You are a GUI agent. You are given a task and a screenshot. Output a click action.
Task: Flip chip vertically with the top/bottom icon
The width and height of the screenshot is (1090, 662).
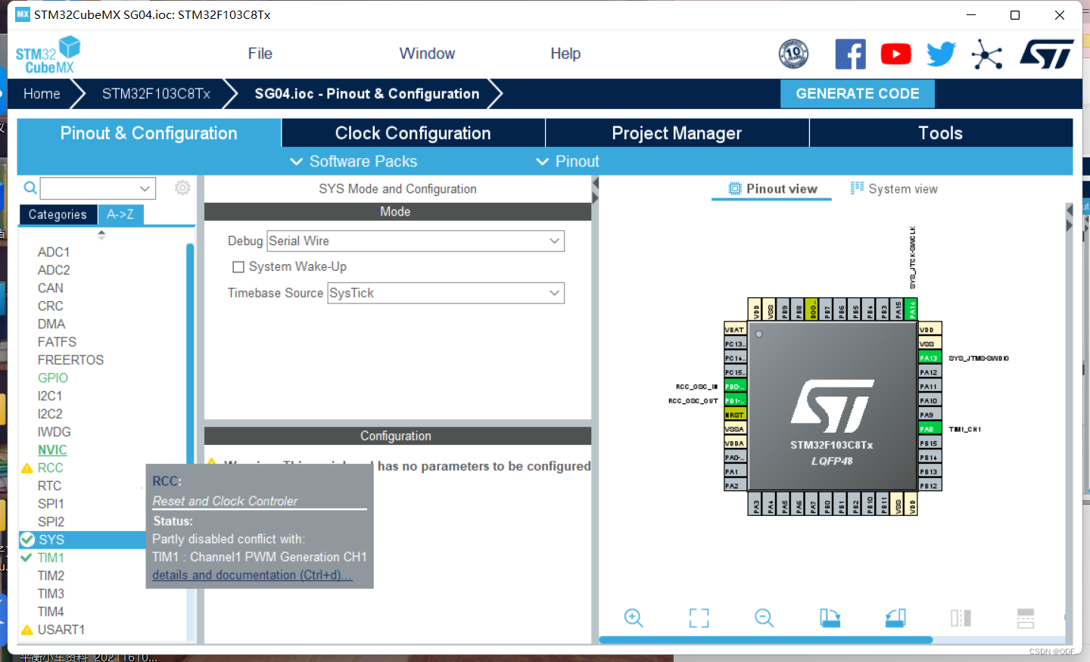point(1026,618)
